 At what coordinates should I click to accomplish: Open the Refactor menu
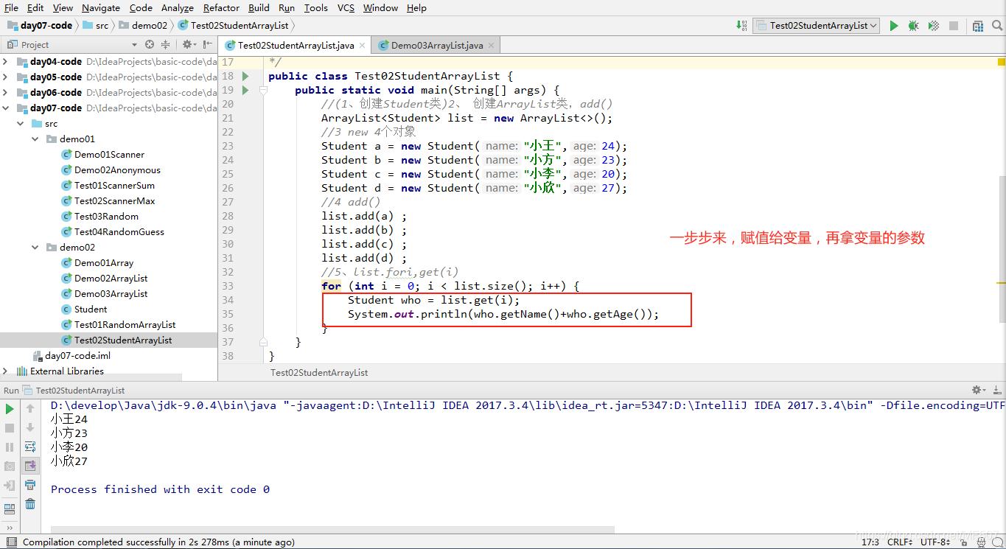click(x=221, y=7)
